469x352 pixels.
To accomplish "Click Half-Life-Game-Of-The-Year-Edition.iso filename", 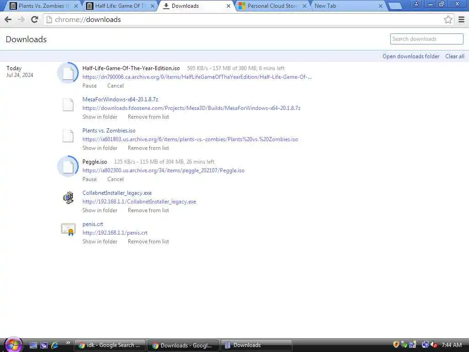I will point(131,68).
